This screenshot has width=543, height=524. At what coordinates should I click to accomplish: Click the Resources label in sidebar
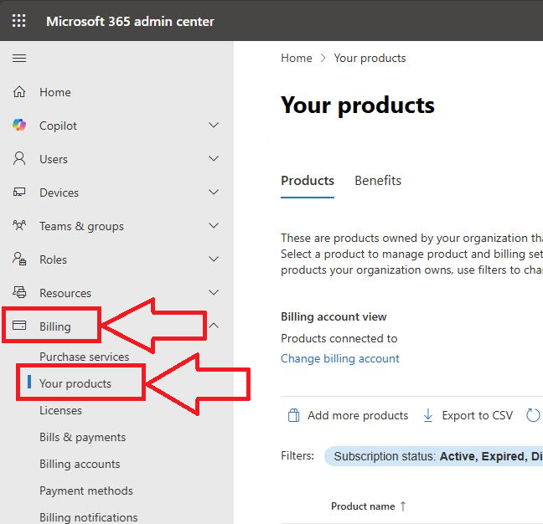coord(65,293)
